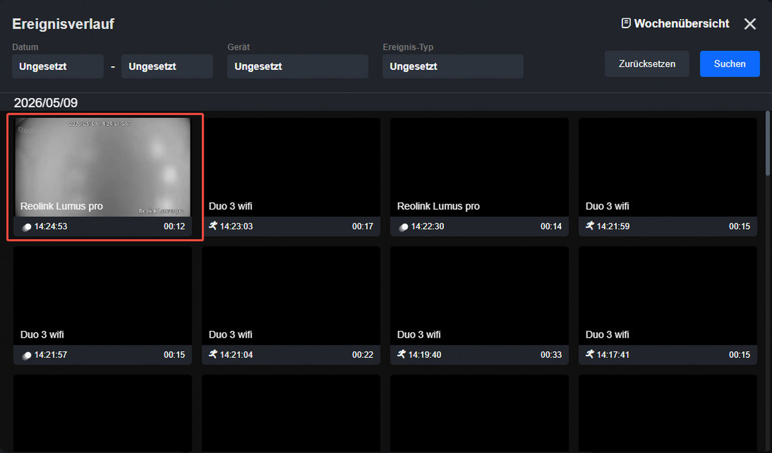The image size is (772, 453).
Task: Click the Wochenübersicht document icon
Action: click(x=626, y=23)
